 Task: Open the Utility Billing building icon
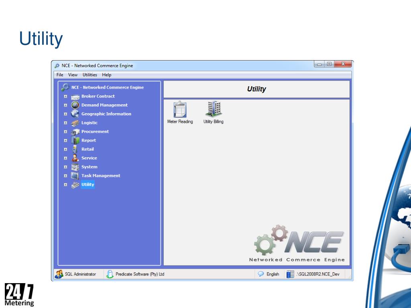214,109
